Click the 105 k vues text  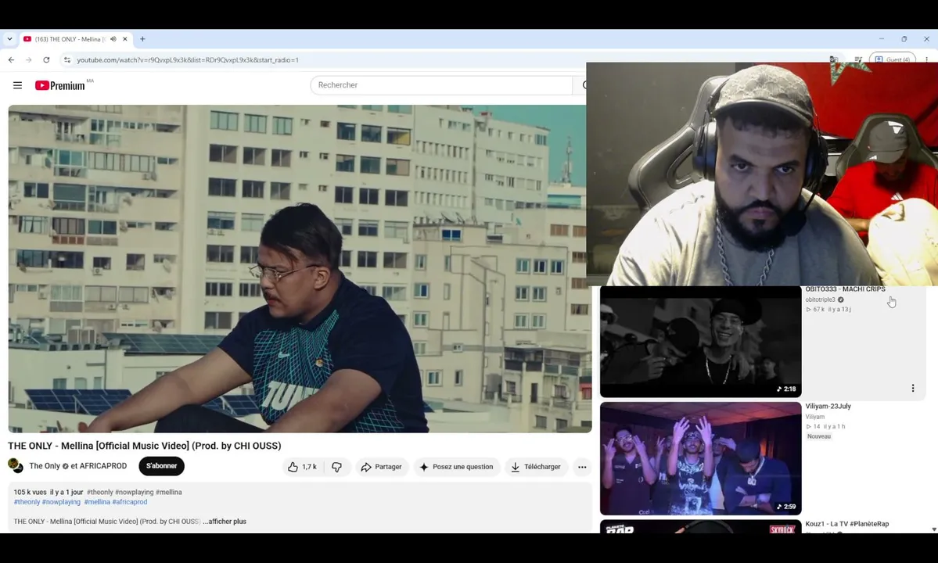tap(30, 492)
